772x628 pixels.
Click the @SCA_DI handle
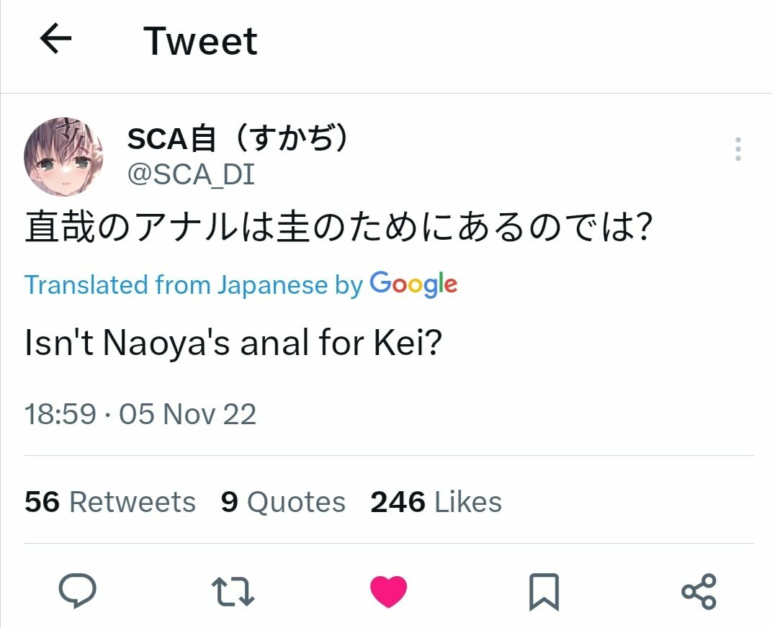click(x=191, y=174)
